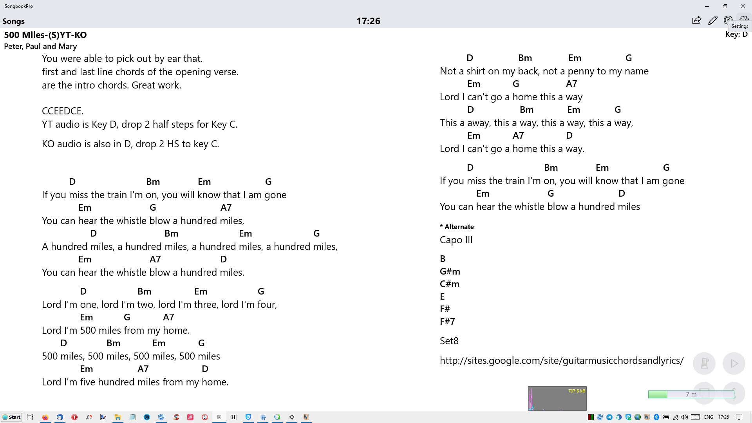
Task: Open the gear settings app in taskbar
Action: pyautogui.click(x=292, y=417)
